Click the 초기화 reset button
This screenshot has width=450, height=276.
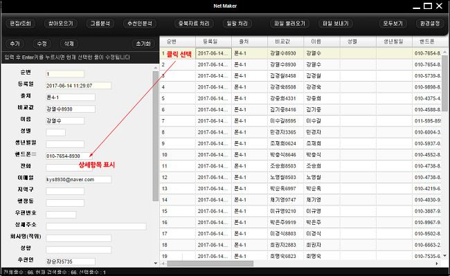click(143, 44)
